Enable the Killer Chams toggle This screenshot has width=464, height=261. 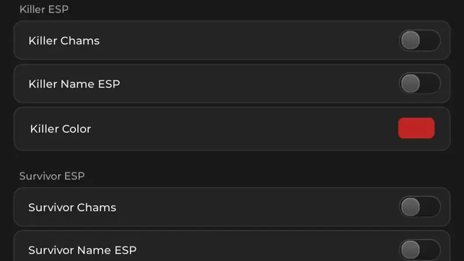[419, 40]
